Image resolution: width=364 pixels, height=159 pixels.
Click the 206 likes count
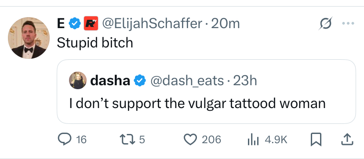211,140
